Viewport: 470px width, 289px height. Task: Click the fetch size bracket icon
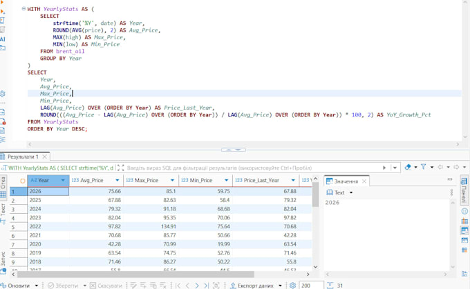(x=216, y=286)
